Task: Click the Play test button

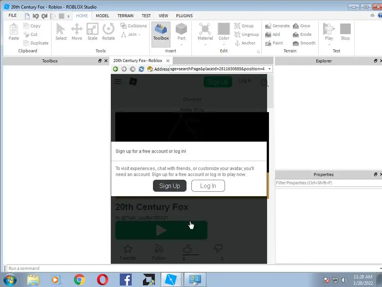Action: (329, 32)
